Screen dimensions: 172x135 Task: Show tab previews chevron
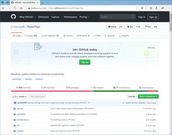click(48, 3)
